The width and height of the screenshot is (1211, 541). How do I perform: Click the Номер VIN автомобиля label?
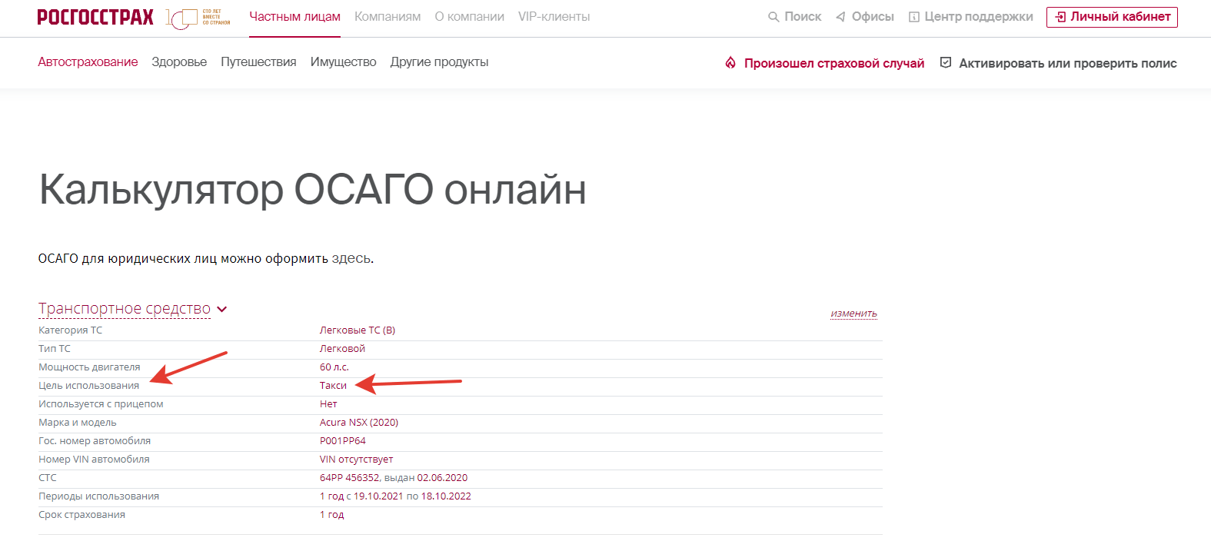[94, 460]
